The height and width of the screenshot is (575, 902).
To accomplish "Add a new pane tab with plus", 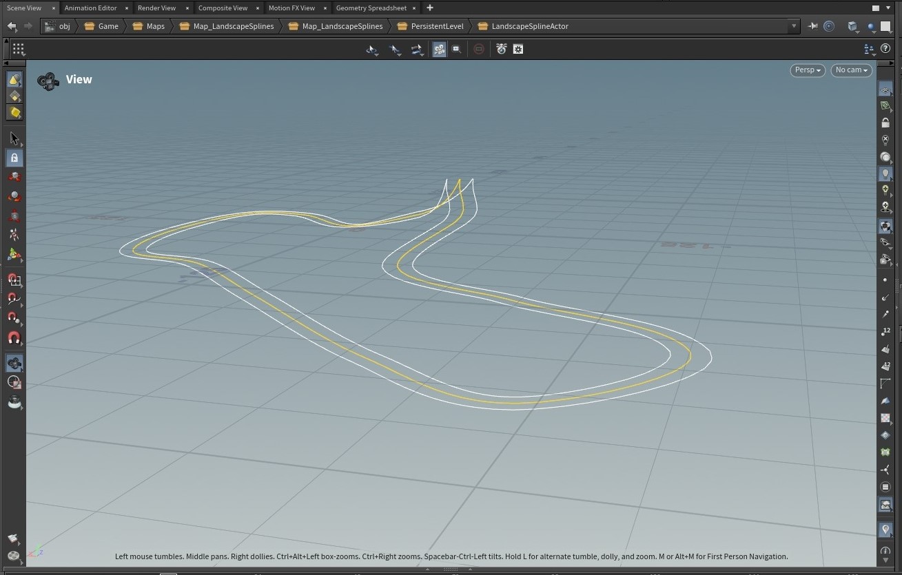I will 430,8.
